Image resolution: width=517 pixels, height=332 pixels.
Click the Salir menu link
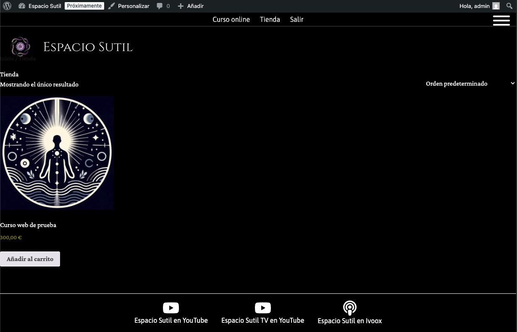pos(297,19)
